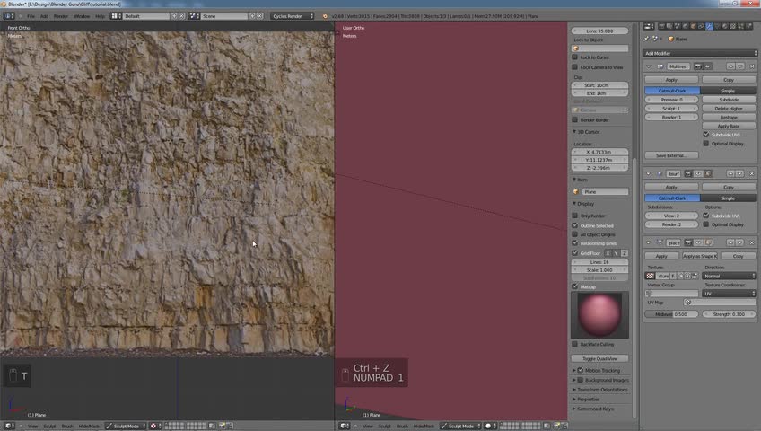This screenshot has width=761, height=431.
Task: Click the Reshape button
Action: [x=729, y=117]
